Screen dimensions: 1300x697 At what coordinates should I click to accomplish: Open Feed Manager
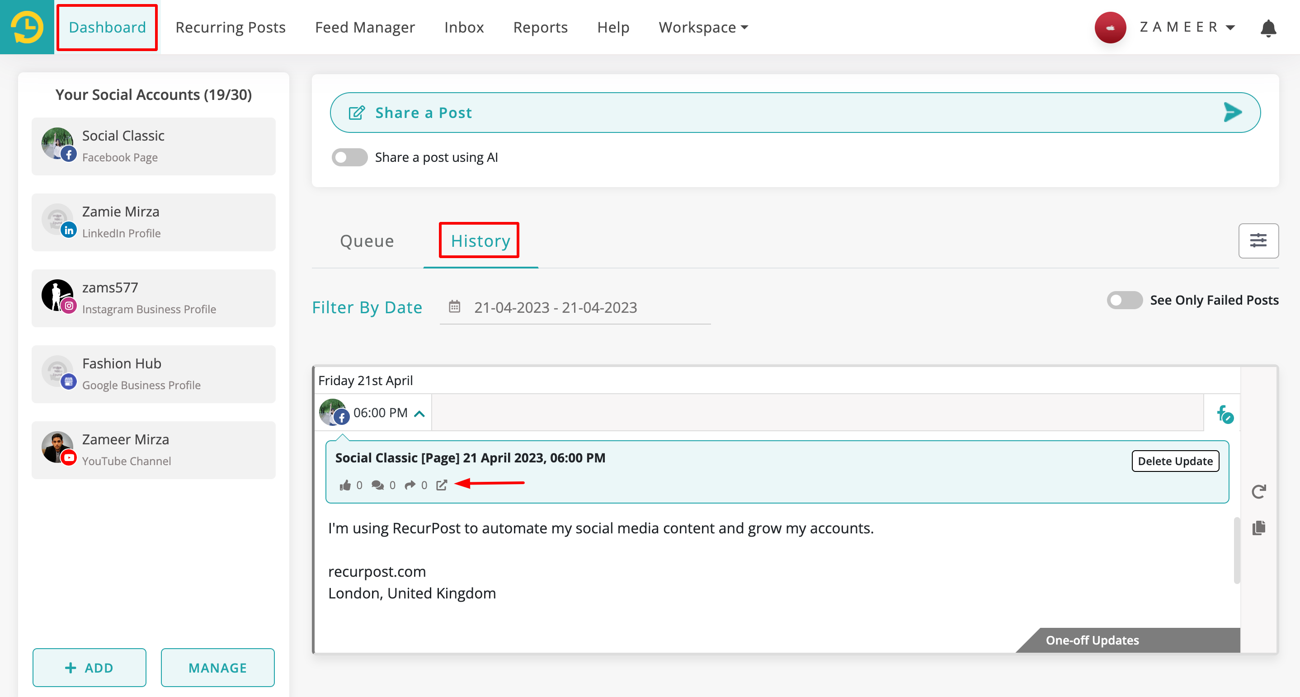[x=365, y=27]
